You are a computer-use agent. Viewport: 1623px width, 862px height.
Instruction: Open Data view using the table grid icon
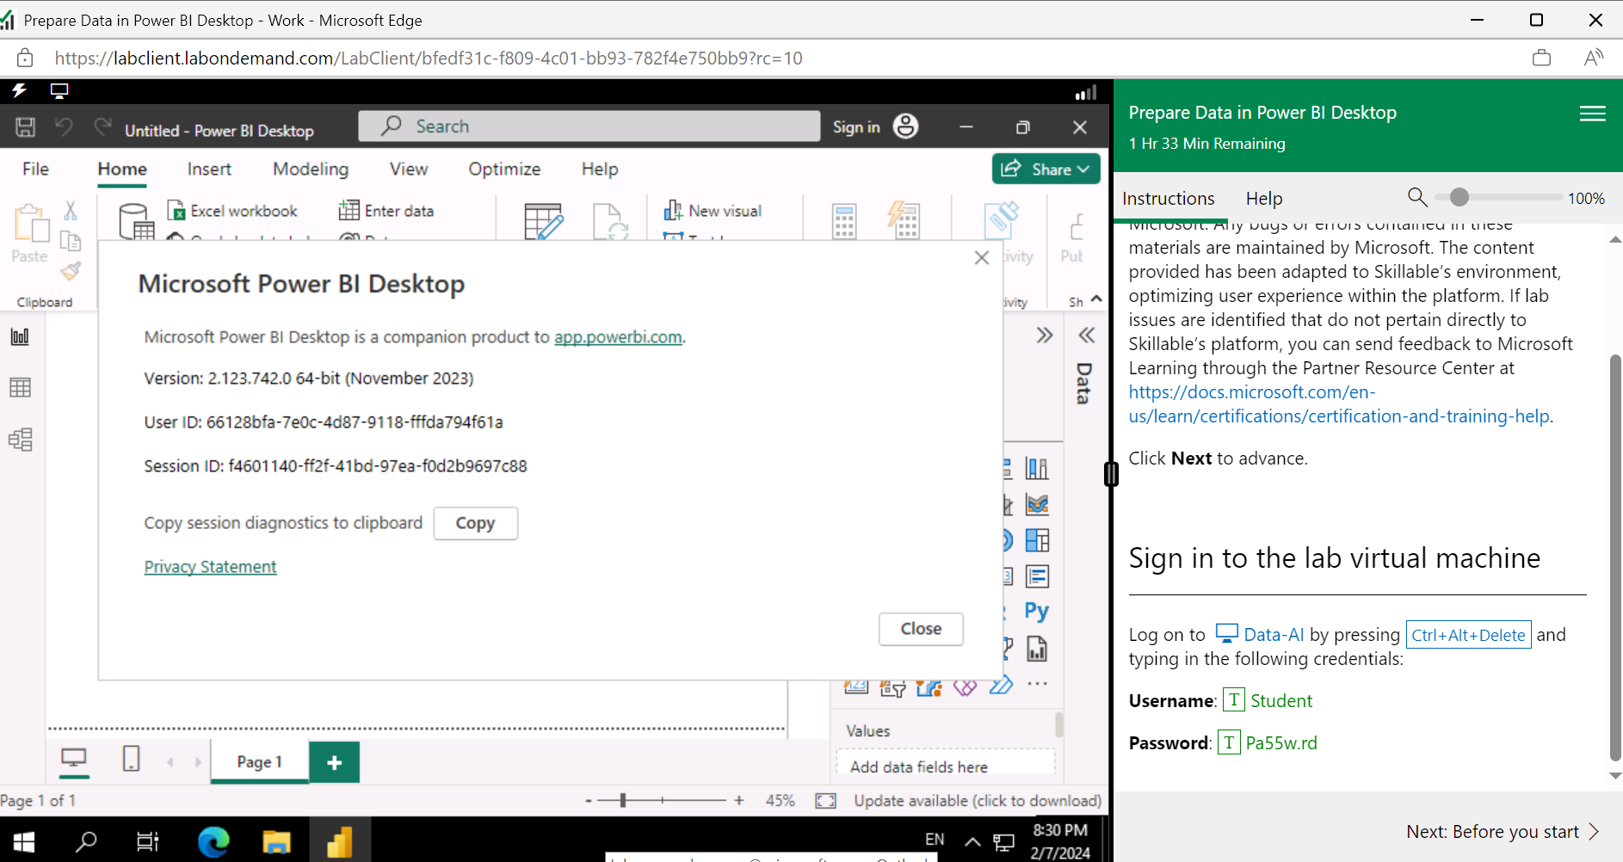[20, 387]
